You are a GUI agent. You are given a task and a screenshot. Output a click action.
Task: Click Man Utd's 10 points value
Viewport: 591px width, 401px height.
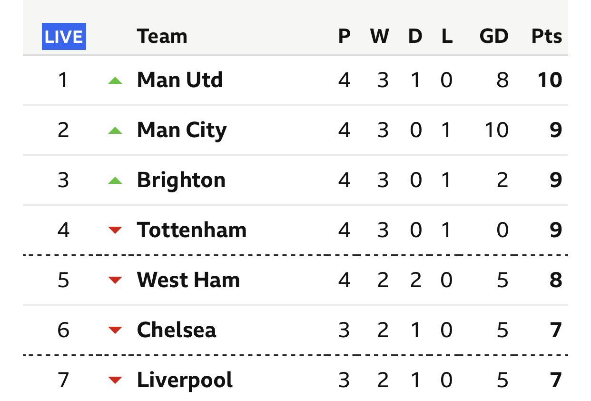[551, 80]
